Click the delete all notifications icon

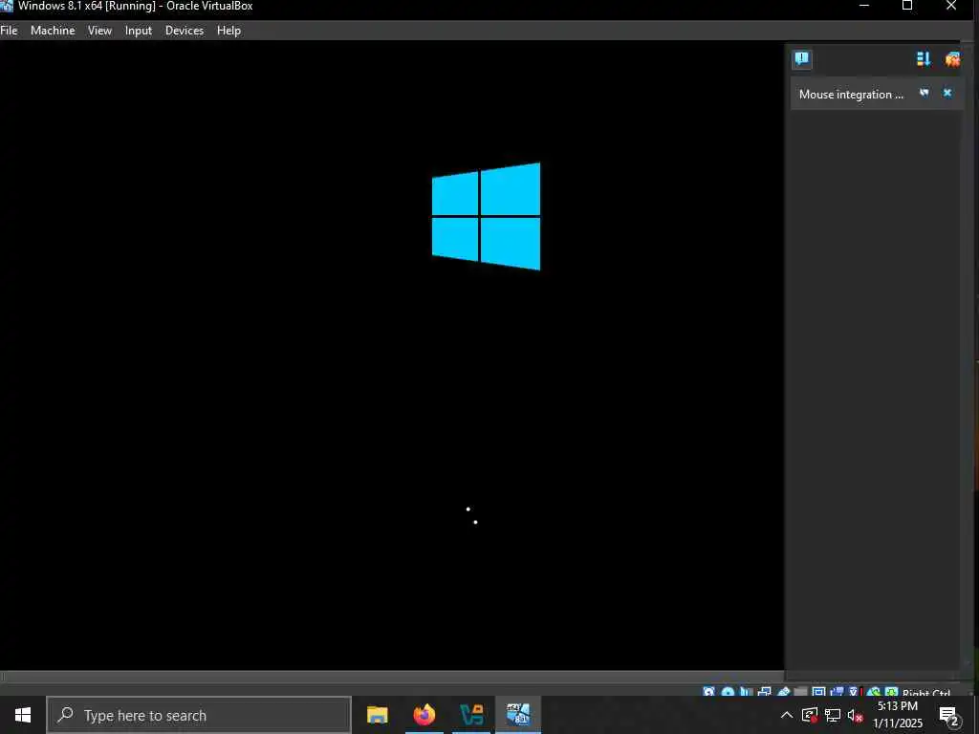pos(952,58)
